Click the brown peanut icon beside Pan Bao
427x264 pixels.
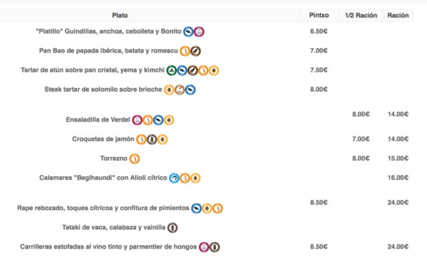click(195, 51)
